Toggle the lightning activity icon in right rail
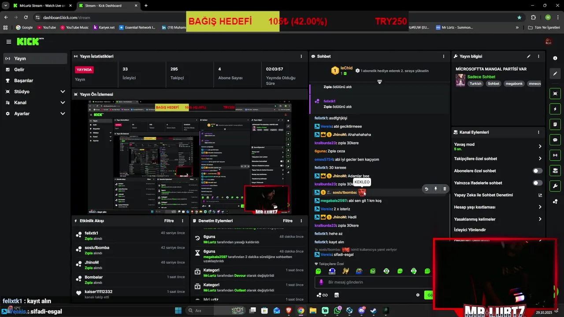The height and width of the screenshot is (317, 564). coord(555,109)
